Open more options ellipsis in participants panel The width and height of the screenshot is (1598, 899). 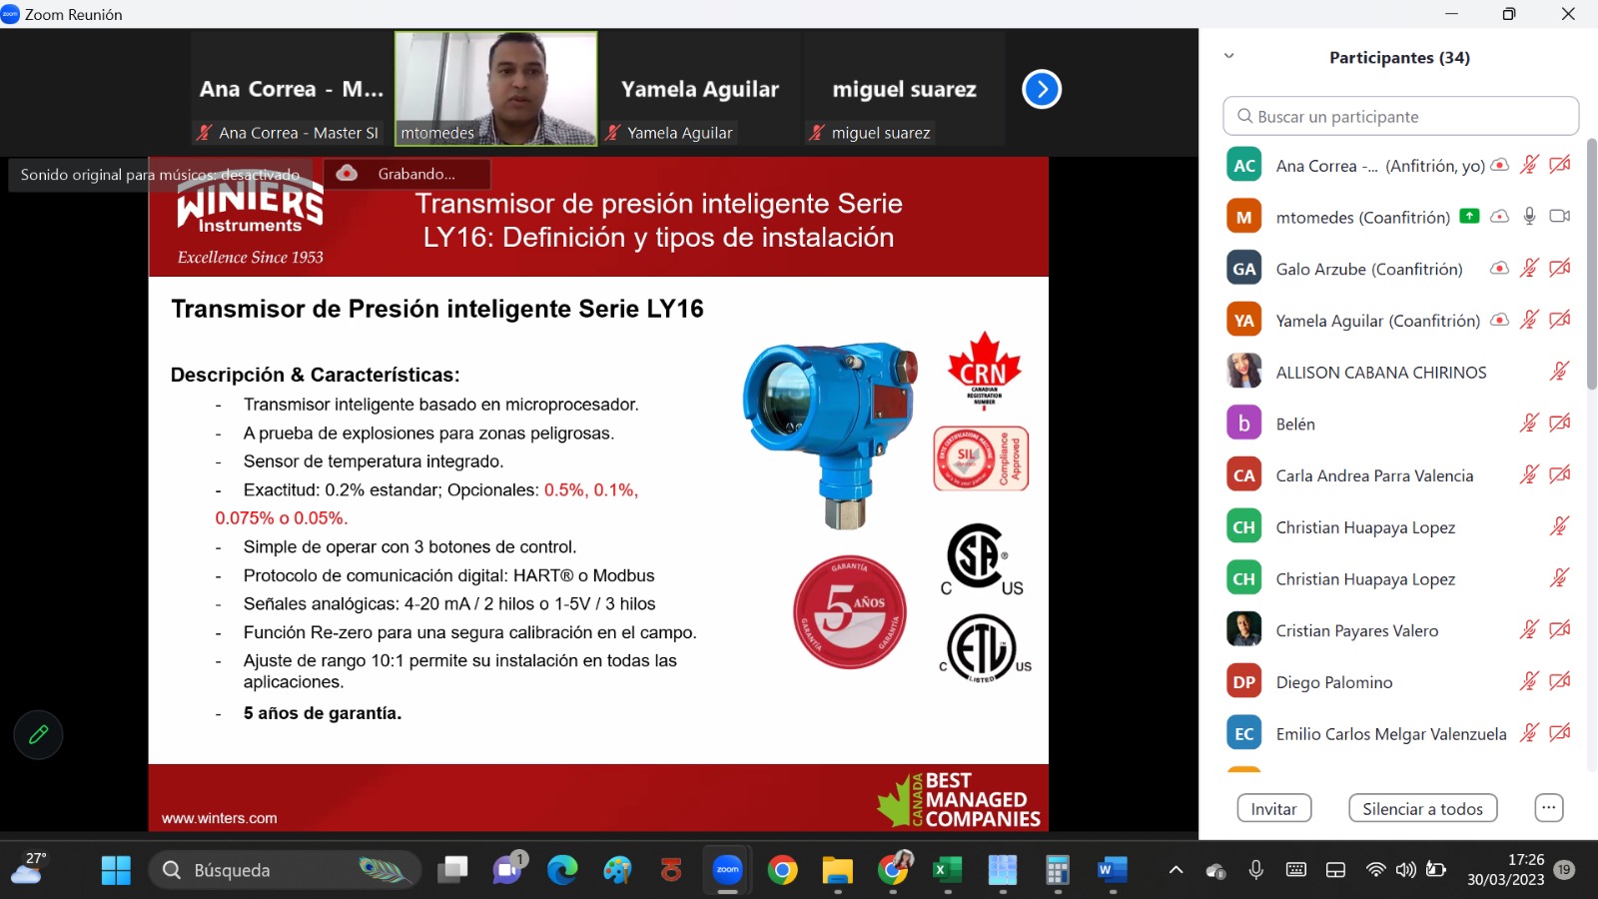pos(1548,807)
